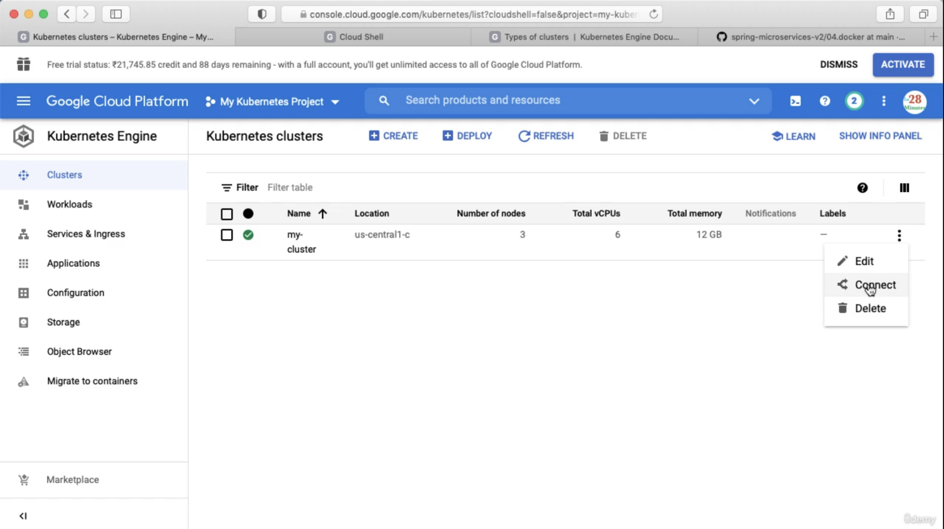Reload the page in browser address bar
Image resolution: width=944 pixels, height=529 pixels.
(x=653, y=14)
